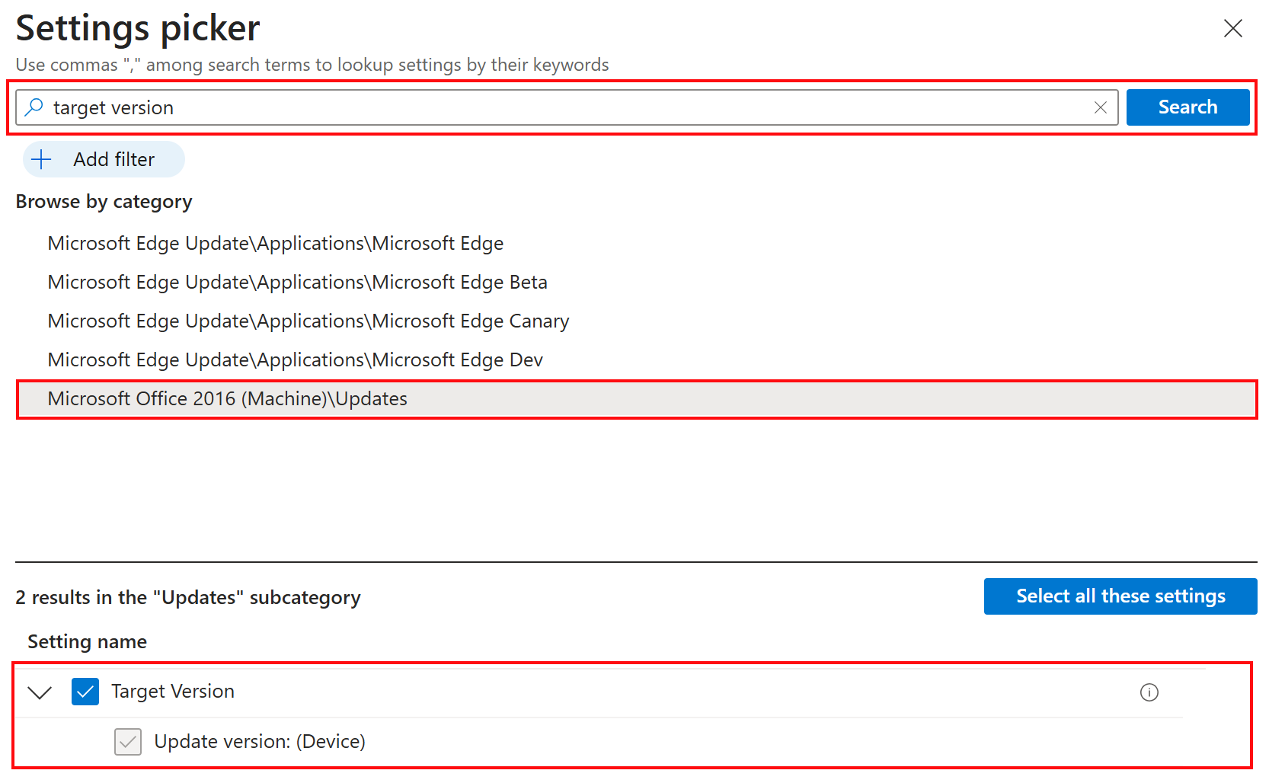Click the Setting name column header
1269x783 pixels.
pos(87,641)
